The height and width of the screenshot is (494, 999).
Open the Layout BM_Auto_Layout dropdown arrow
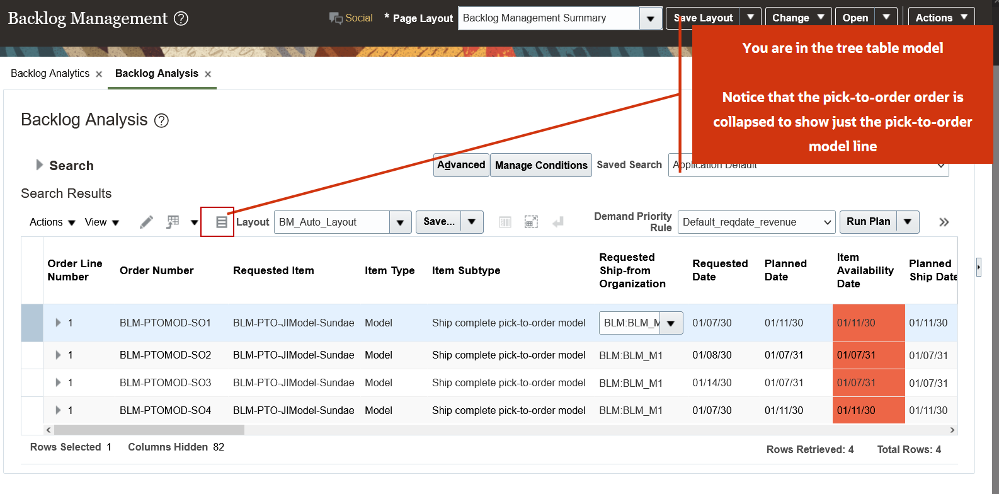coord(401,222)
